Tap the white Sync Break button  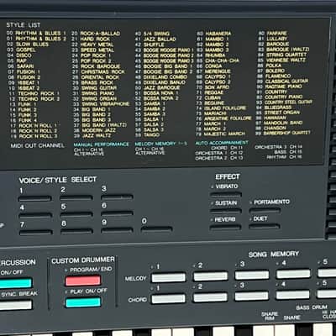point(15,305)
